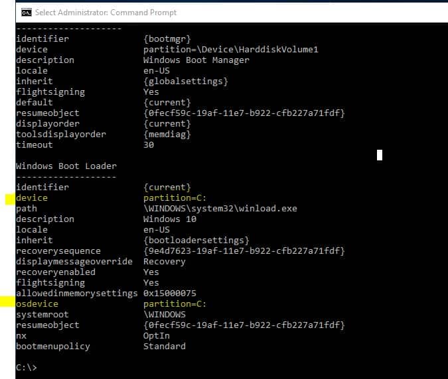Click the 'Windows Boot Manager' description value
The image size is (448, 379).
point(196,60)
